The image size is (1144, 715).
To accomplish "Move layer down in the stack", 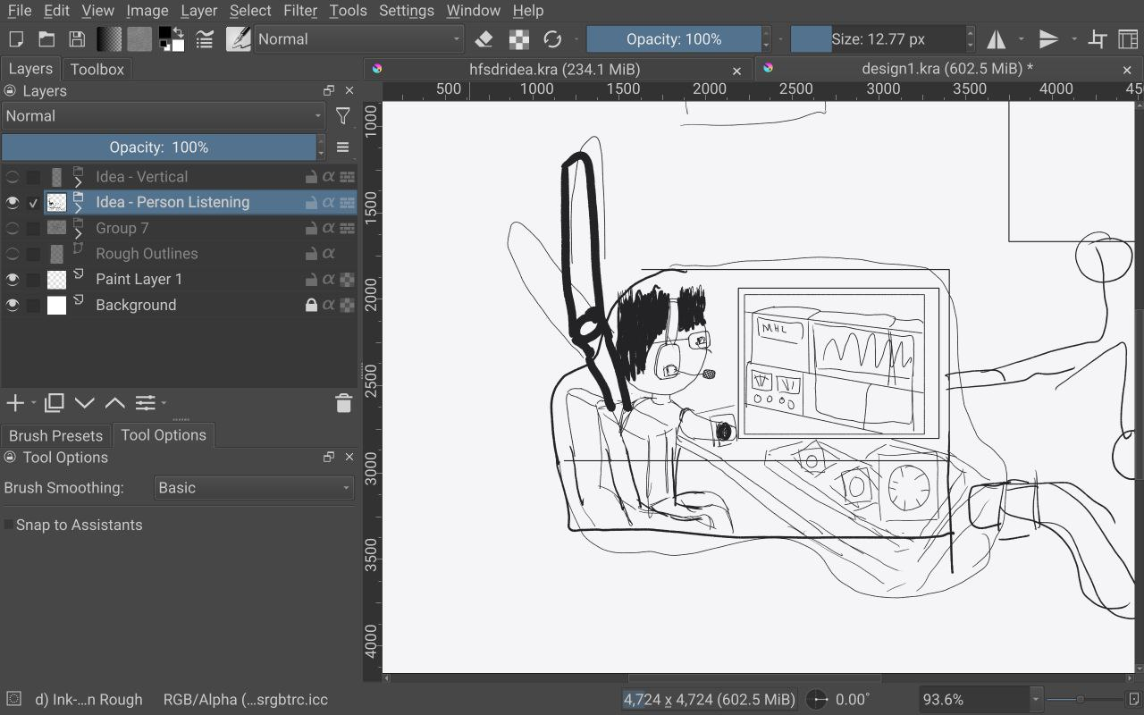I will pos(85,403).
